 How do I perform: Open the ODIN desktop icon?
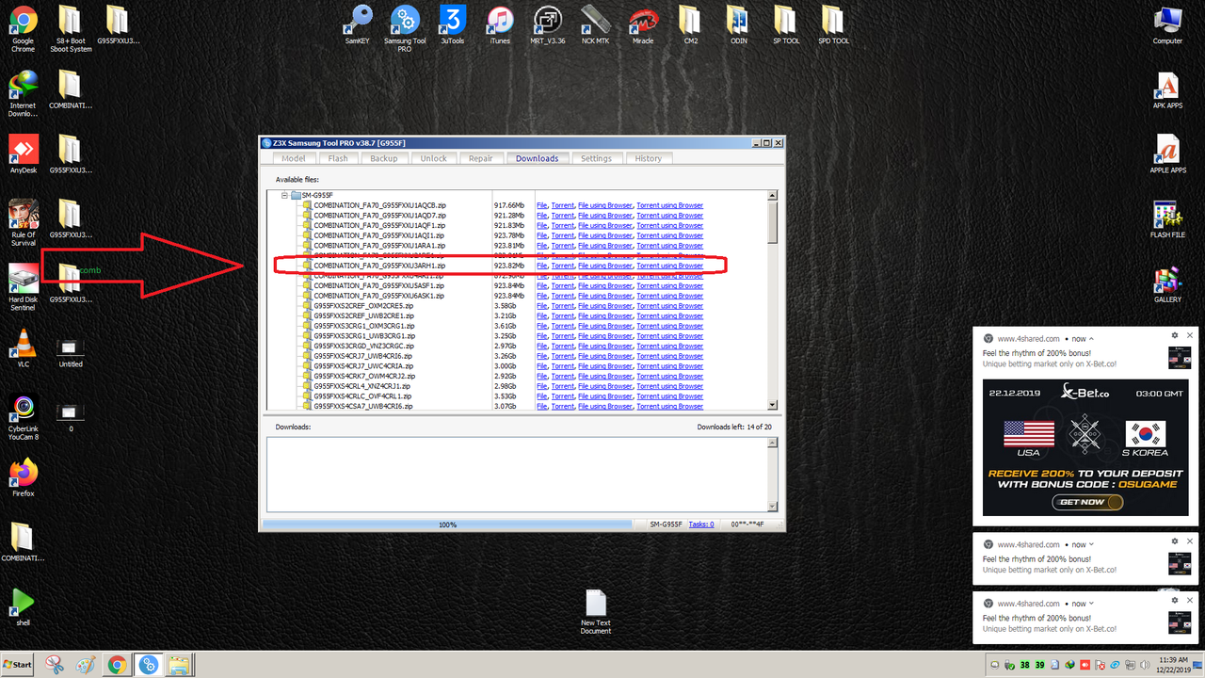738,25
